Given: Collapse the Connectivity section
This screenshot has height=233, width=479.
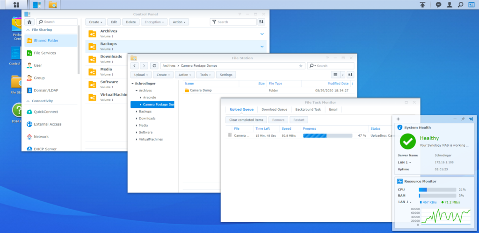Looking at the screenshot, I should (x=28, y=101).
